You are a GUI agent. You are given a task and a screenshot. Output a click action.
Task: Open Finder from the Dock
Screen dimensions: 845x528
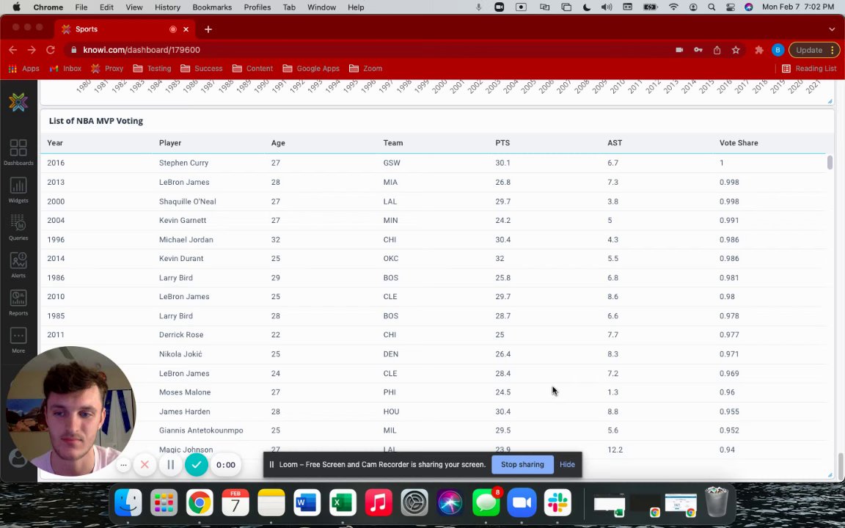click(128, 502)
